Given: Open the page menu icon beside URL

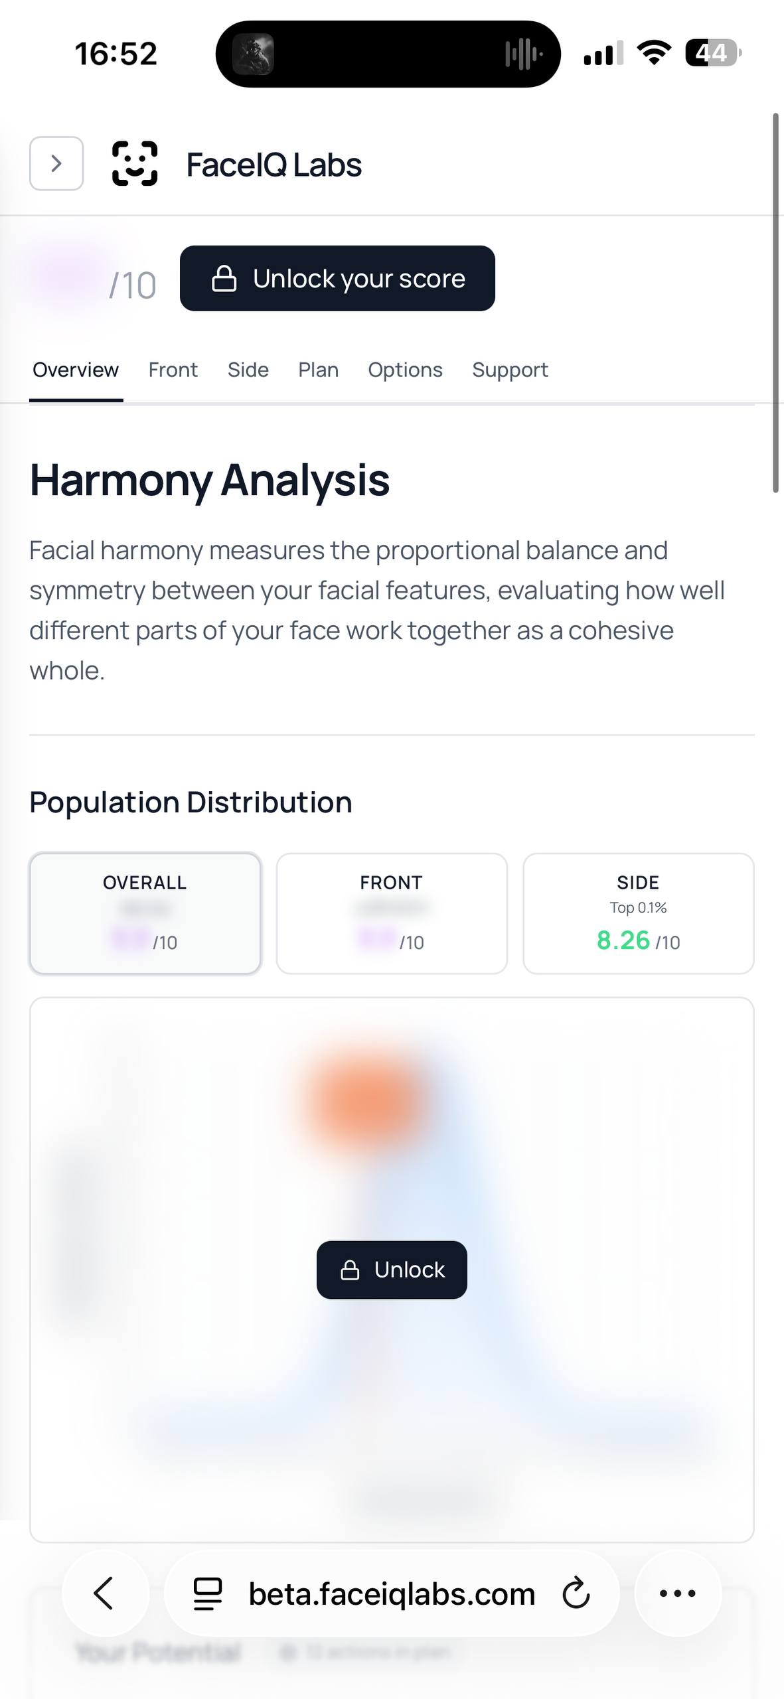Looking at the screenshot, I should tap(207, 1593).
